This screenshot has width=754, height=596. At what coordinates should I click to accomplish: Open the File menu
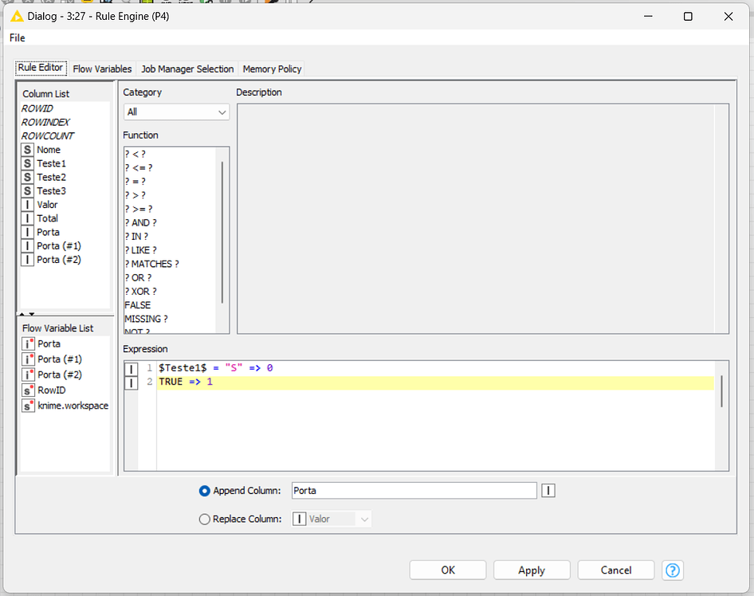click(x=17, y=37)
